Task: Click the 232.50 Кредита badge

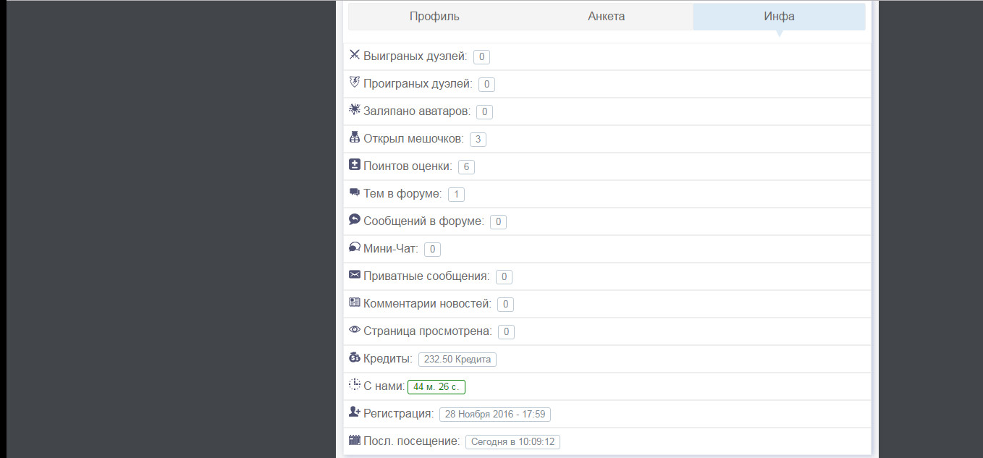Action: pos(457,360)
